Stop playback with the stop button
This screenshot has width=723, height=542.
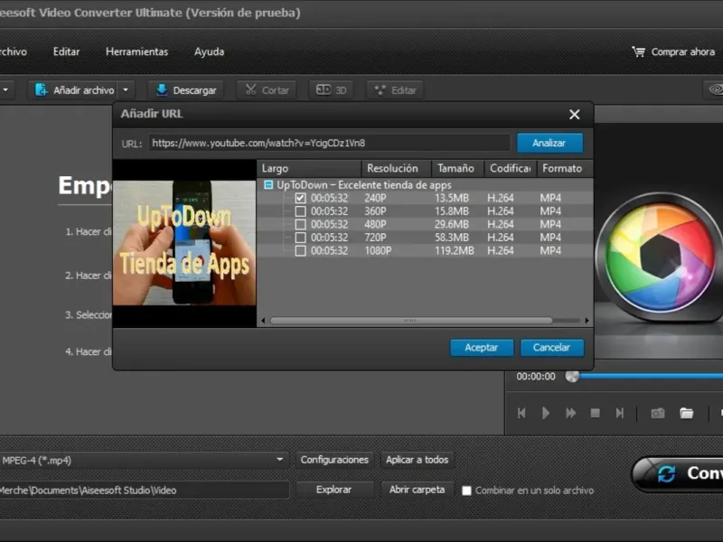[x=596, y=413]
